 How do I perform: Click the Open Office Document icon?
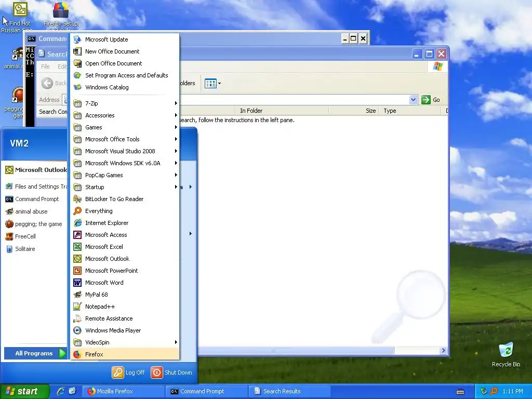(x=77, y=63)
